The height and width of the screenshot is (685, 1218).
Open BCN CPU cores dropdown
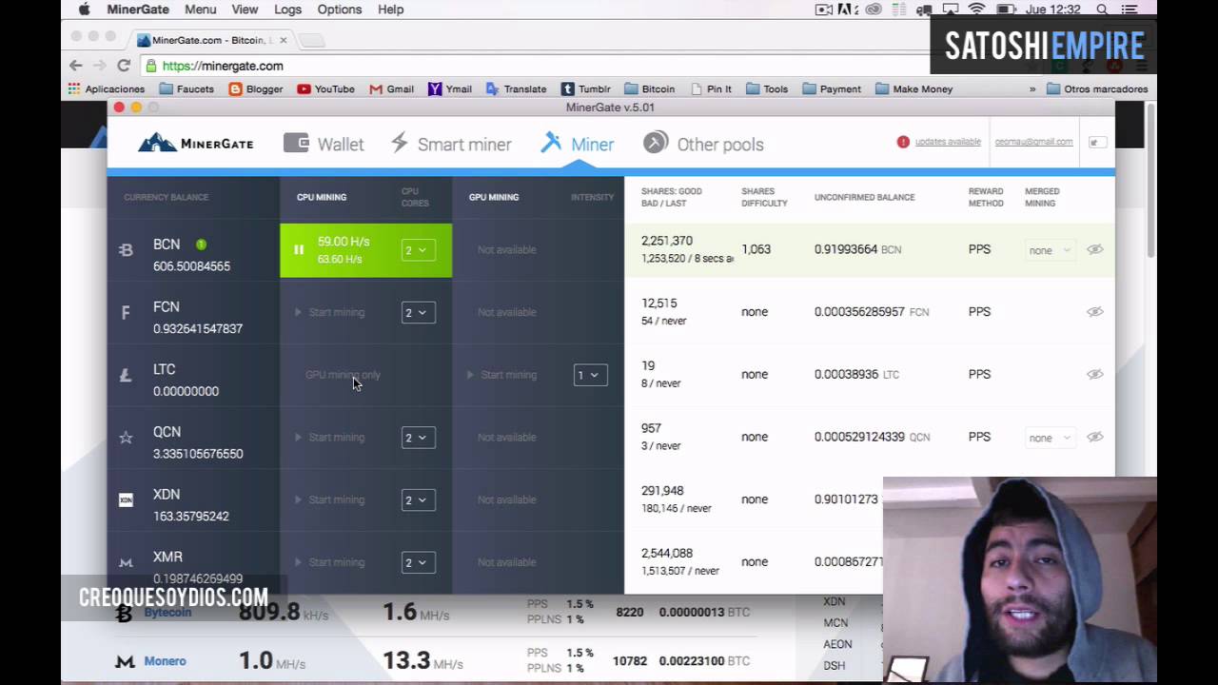tap(419, 250)
